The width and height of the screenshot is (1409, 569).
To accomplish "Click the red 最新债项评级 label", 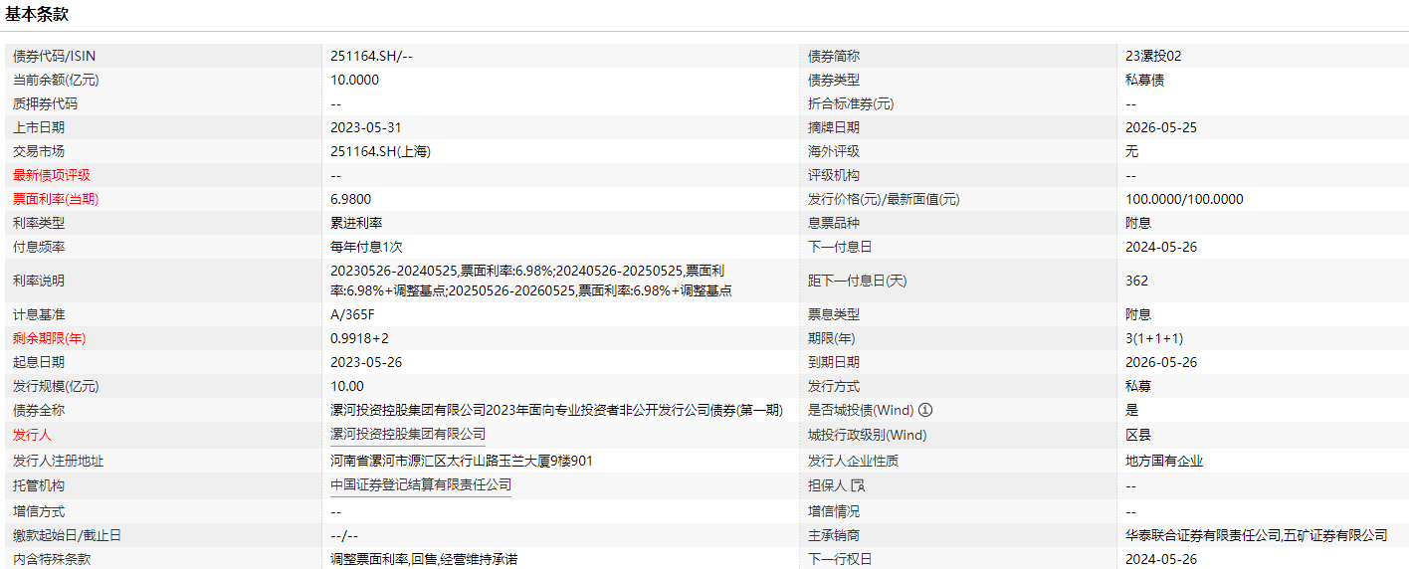I will point(51,175).
